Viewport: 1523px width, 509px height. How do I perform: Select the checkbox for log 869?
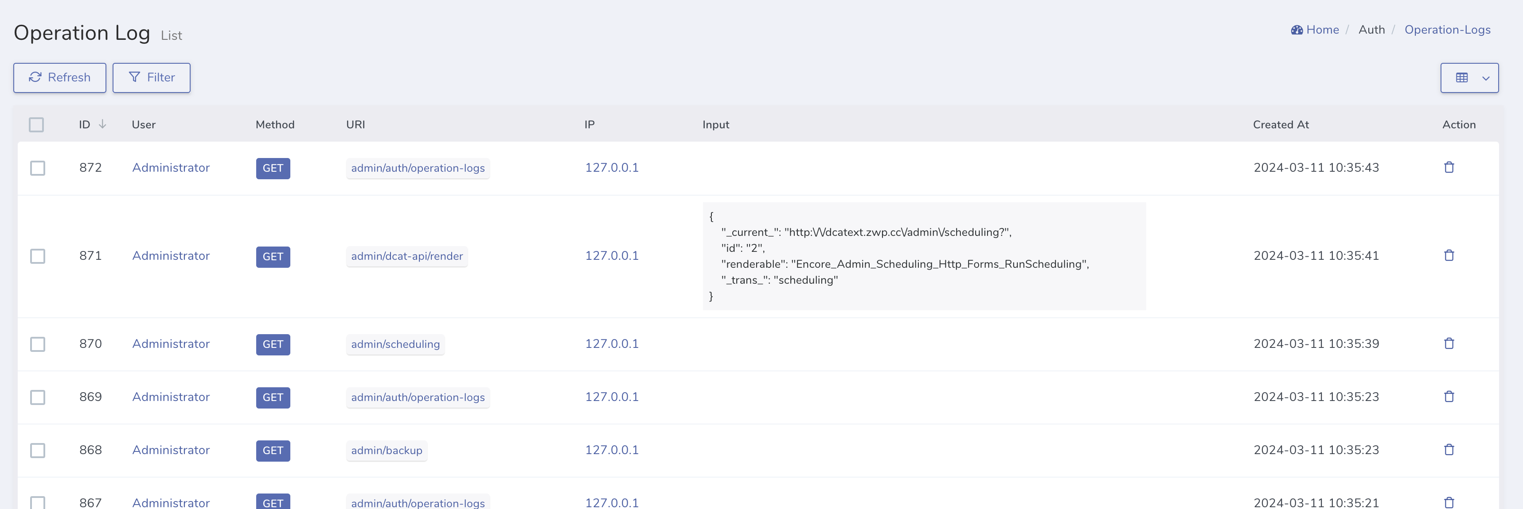pyautogui.click(x=38, y=397)
